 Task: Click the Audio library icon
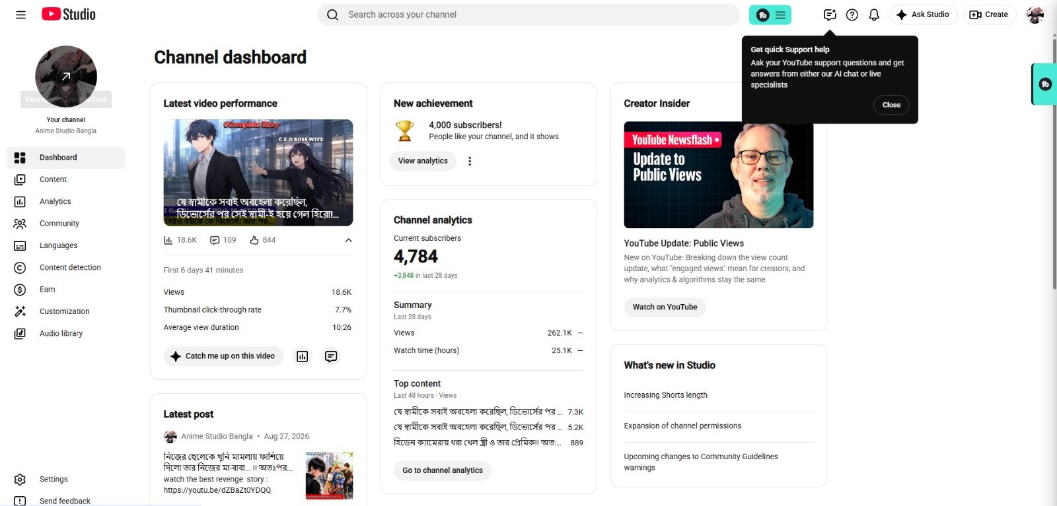point(20,334)
